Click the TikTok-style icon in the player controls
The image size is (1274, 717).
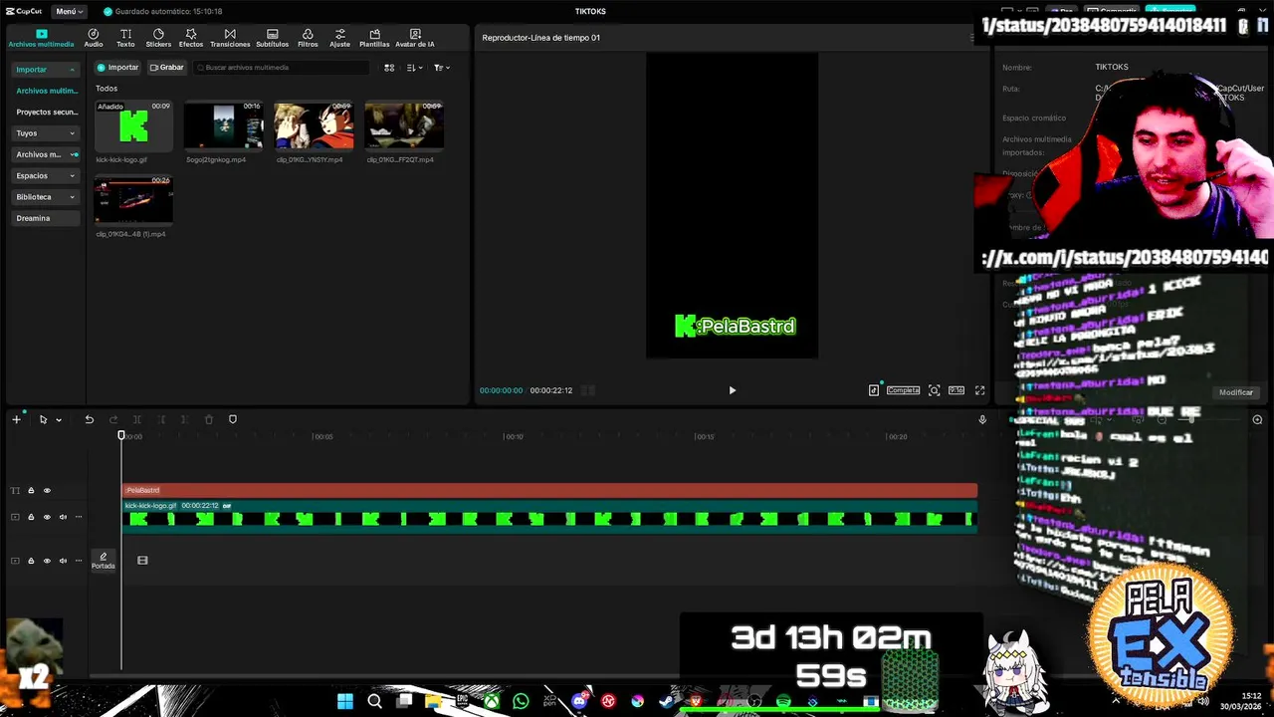(x=873, y=390)
